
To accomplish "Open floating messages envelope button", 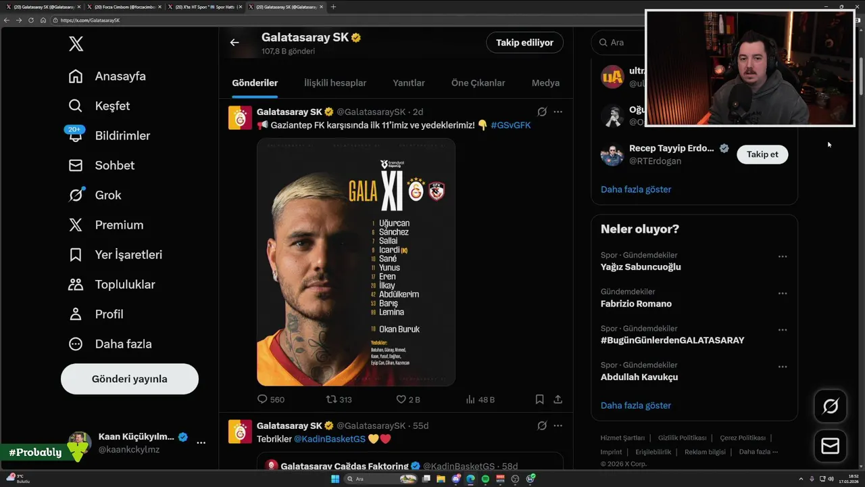I will click(x=831, y=446).
